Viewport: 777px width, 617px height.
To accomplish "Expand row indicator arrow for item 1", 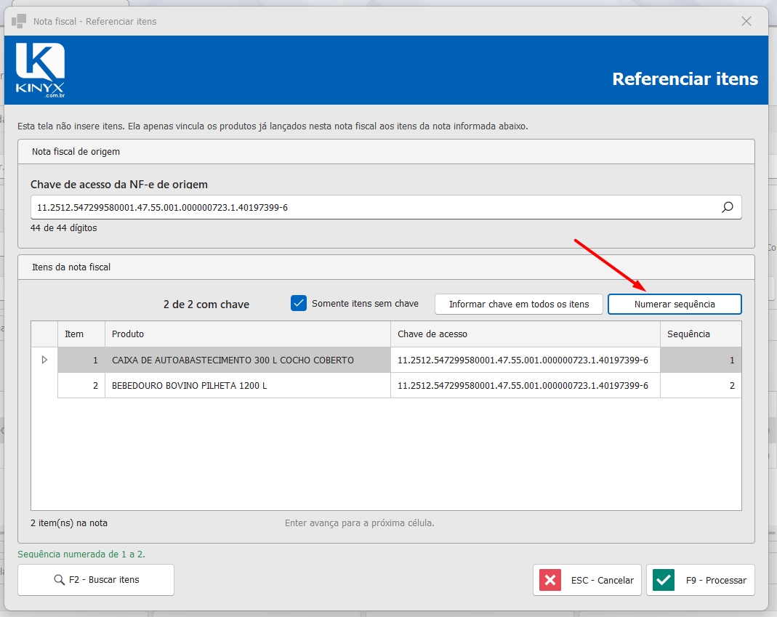I will coord(44,360).
